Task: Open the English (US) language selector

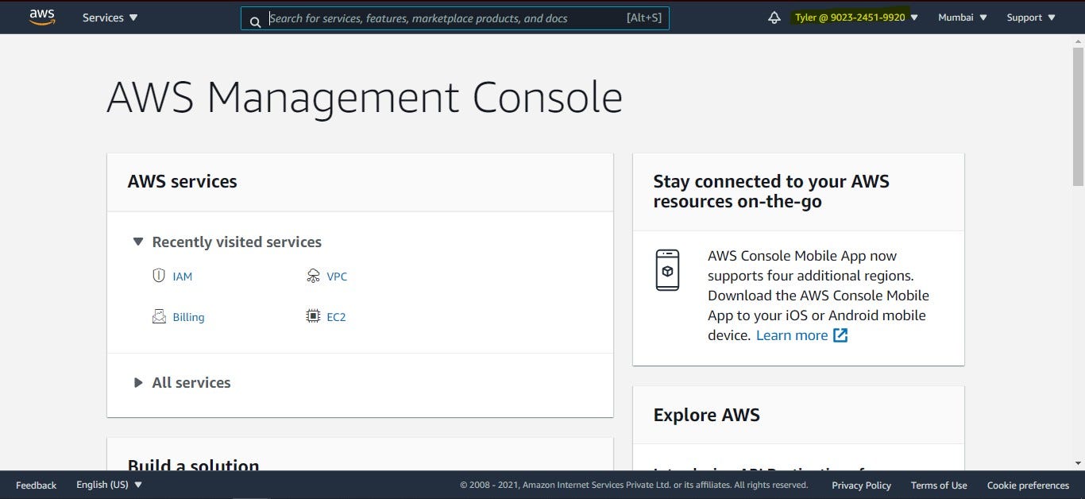Action: (x=109, y=485)
